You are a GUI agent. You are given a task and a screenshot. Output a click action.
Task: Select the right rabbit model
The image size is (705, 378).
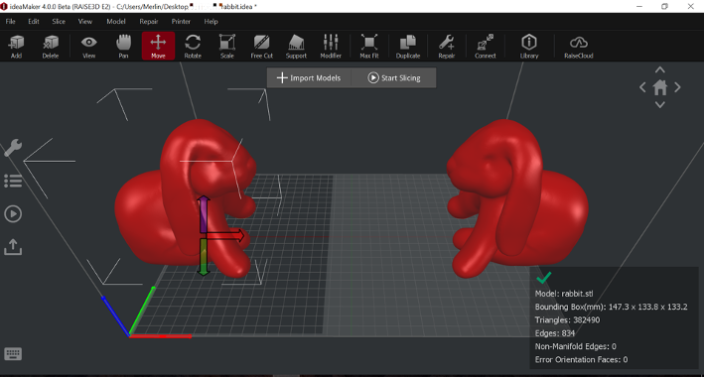tap(517, 197)
